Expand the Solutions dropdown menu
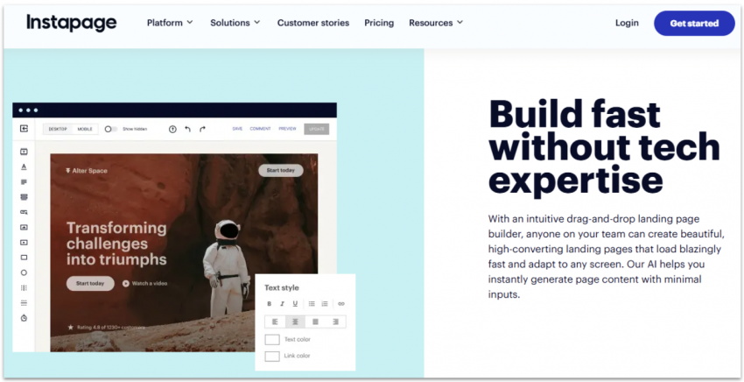The image size is (744, 382). click(x=235, y=23)
